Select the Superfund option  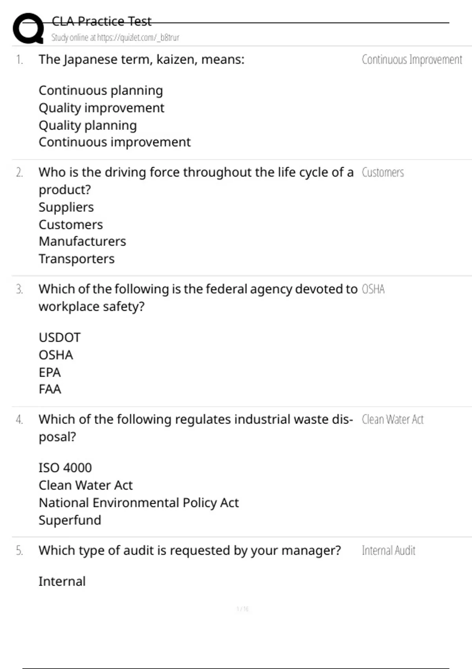(x=70, y=520)
